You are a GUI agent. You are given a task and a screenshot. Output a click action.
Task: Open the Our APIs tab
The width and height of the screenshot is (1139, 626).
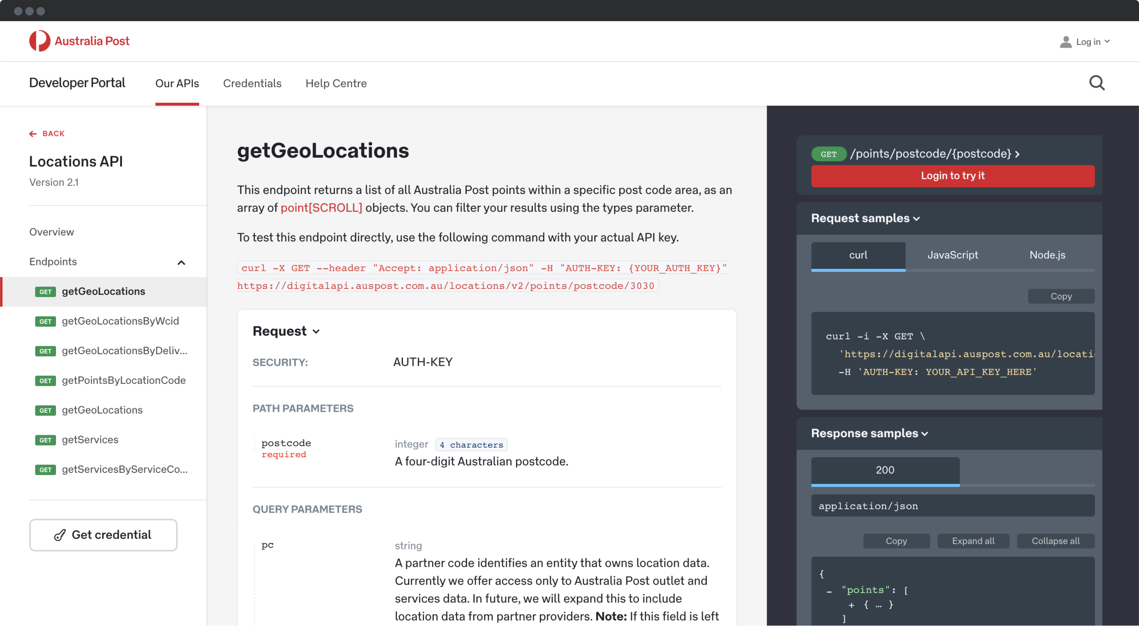click(x=177, y=83)
